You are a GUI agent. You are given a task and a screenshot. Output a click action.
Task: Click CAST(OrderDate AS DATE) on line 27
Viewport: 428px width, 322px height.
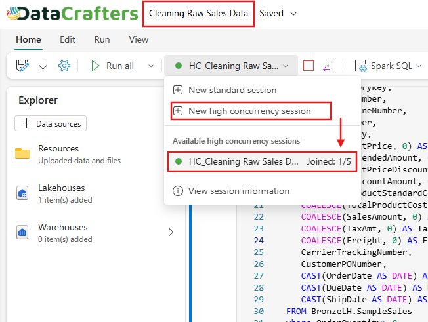(x=359, y=275)
